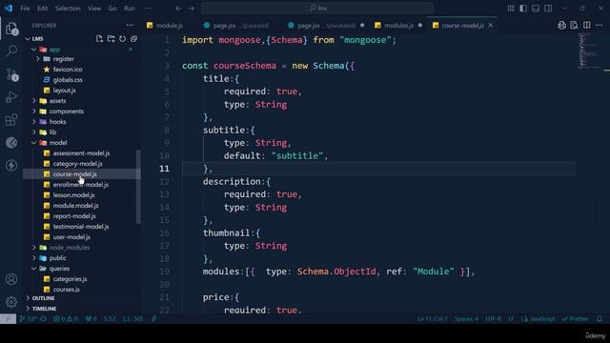Open the Run and Debug view

(11, 97)
